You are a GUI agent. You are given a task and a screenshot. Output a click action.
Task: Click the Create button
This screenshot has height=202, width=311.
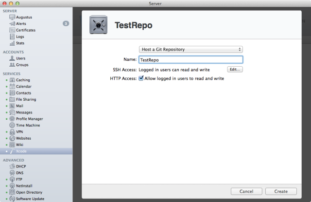pos(281,191)
